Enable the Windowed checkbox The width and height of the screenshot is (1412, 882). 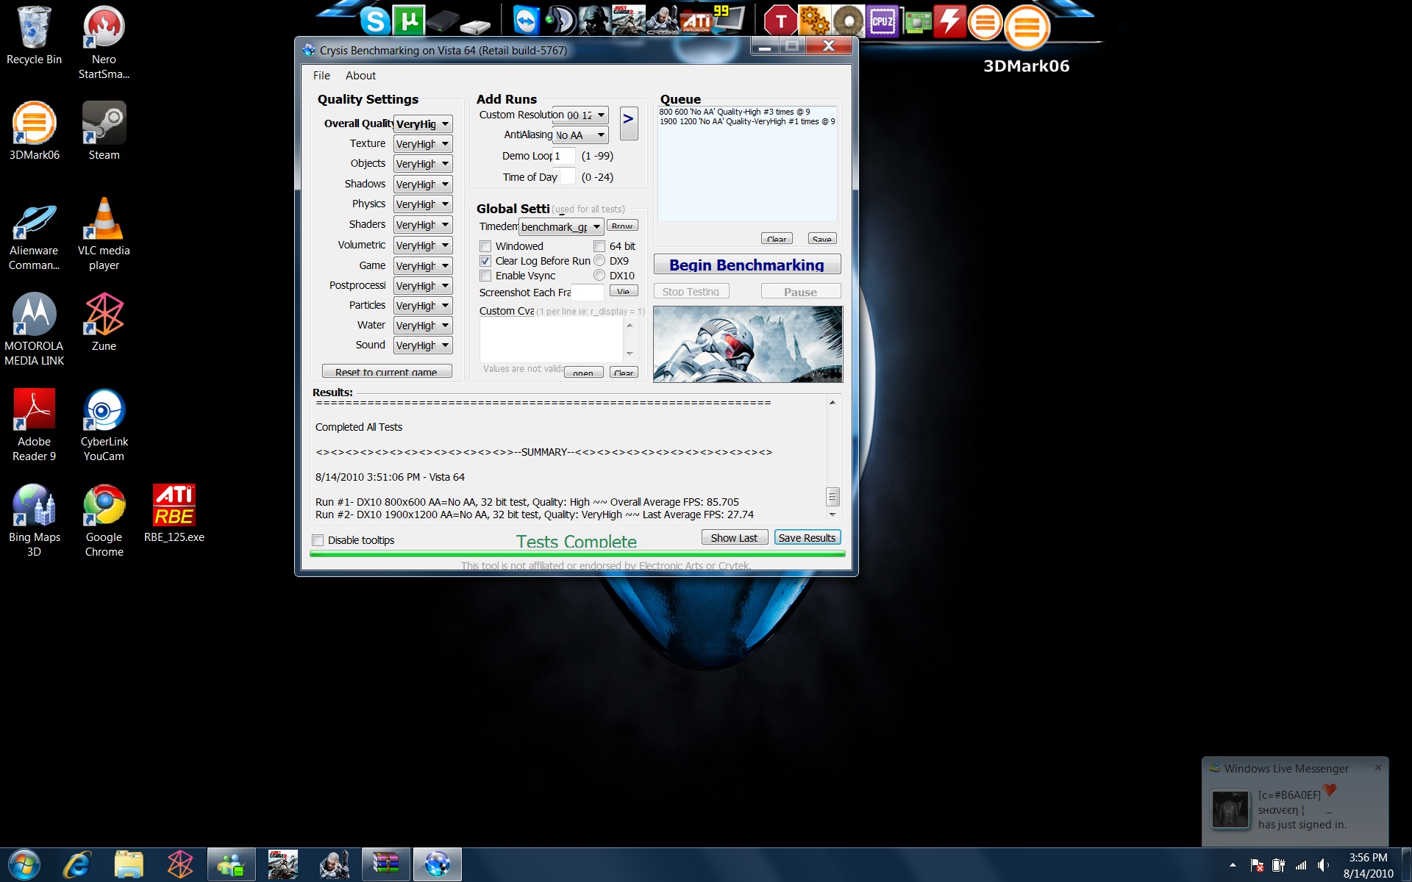click(485, 246)
